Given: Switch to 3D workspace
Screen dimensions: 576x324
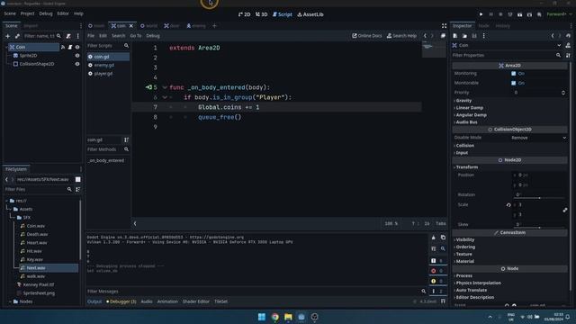Looking at the screenshot, I should 262,14.
